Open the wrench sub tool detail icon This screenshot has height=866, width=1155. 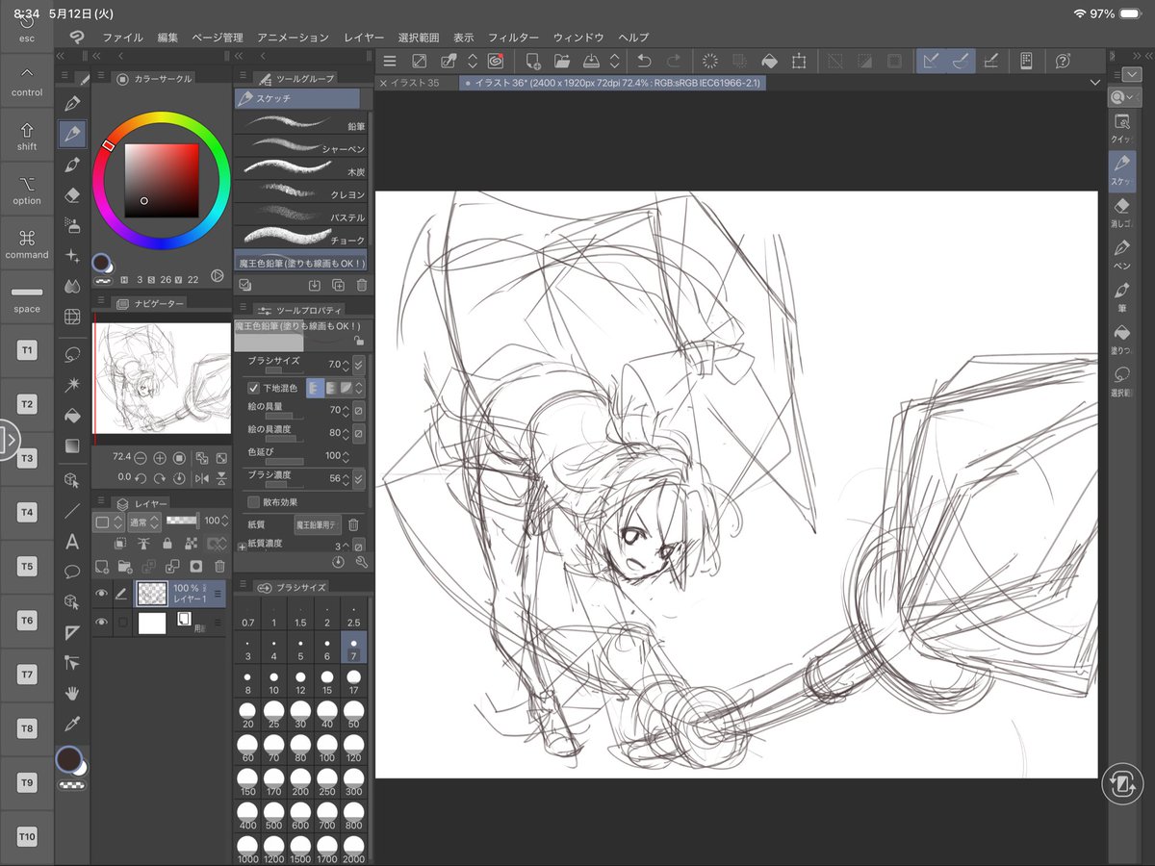pyautogui.click(x=361, y=561)
